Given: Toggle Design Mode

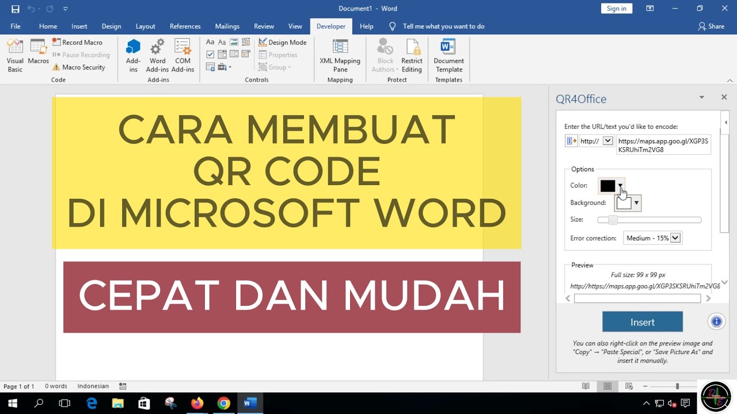Looking at the screenshot, I should [x=282, y=43].
